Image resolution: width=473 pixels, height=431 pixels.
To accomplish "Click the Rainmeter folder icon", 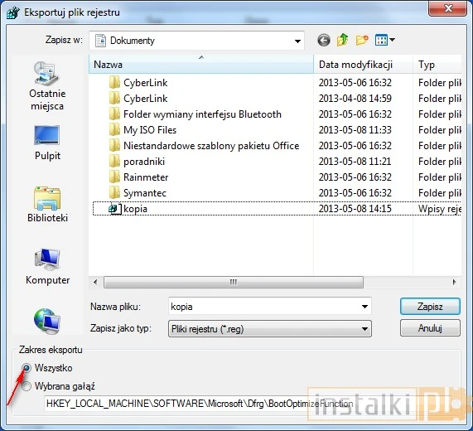I will [114, 177].
